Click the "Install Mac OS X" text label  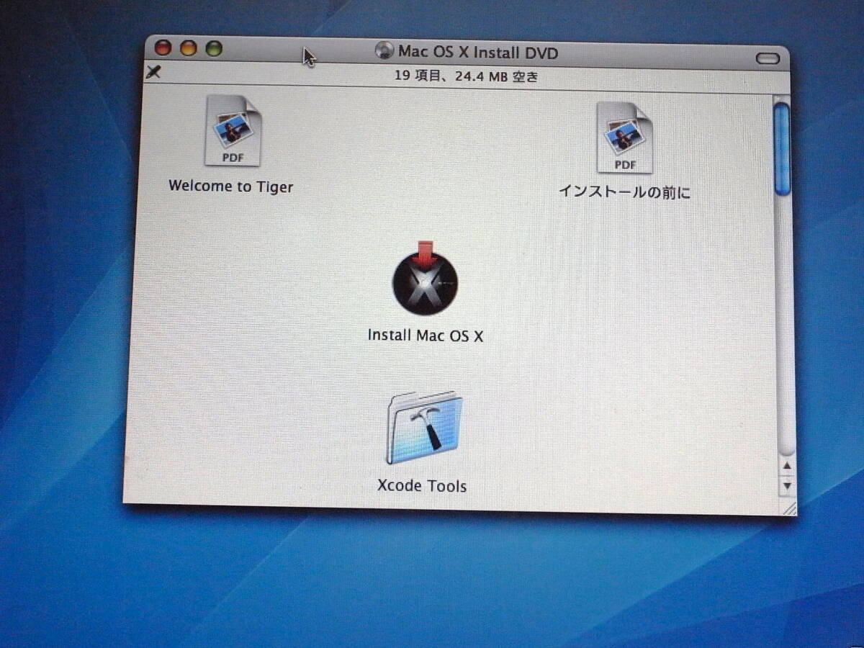426,336
